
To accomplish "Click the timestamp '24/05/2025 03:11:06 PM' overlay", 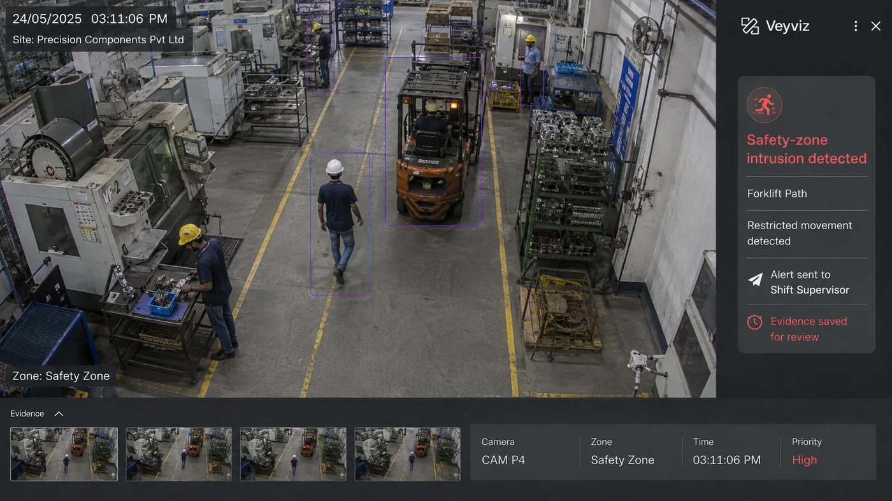I will pyautogui.click(x=90, y=18).
